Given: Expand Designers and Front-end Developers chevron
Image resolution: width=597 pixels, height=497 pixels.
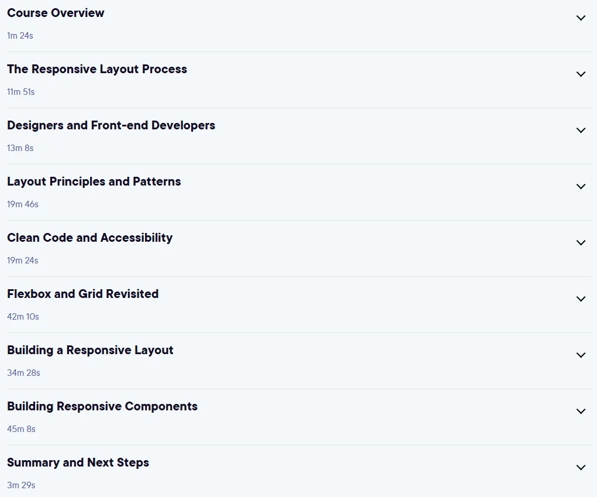Looking at the screenshot, I should 581,131.
